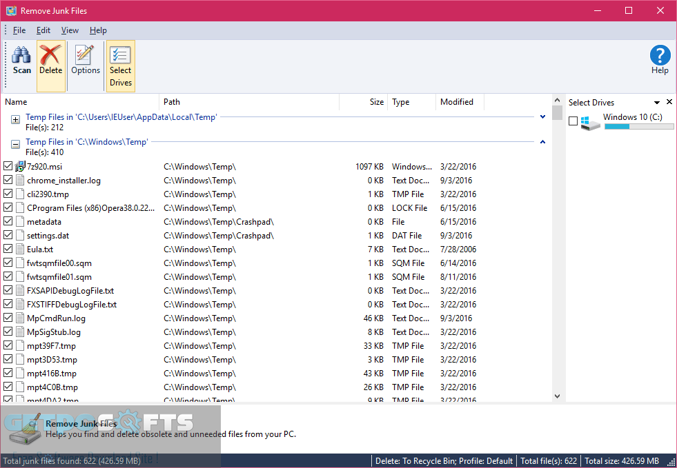Sort by the Path column header
Viewport: 677px width, 468px height.
pos(249,102)
